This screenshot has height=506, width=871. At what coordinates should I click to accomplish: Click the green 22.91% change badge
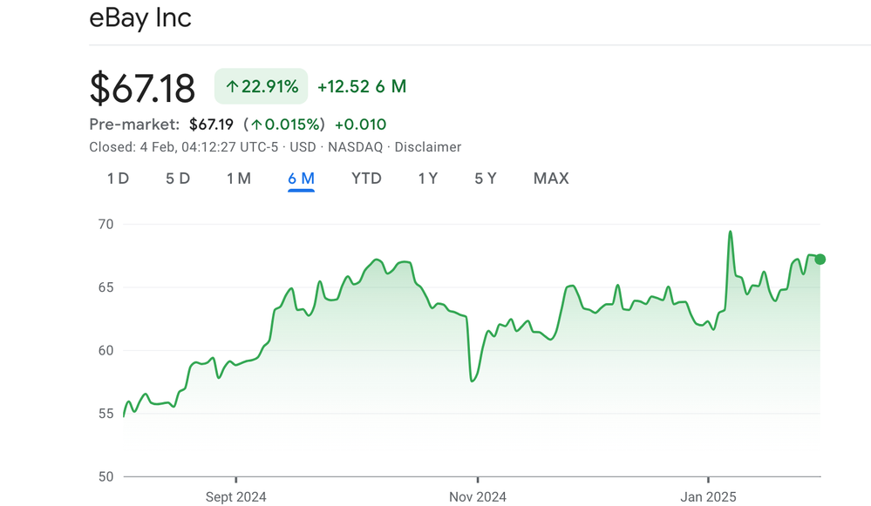tap(262, 86)
